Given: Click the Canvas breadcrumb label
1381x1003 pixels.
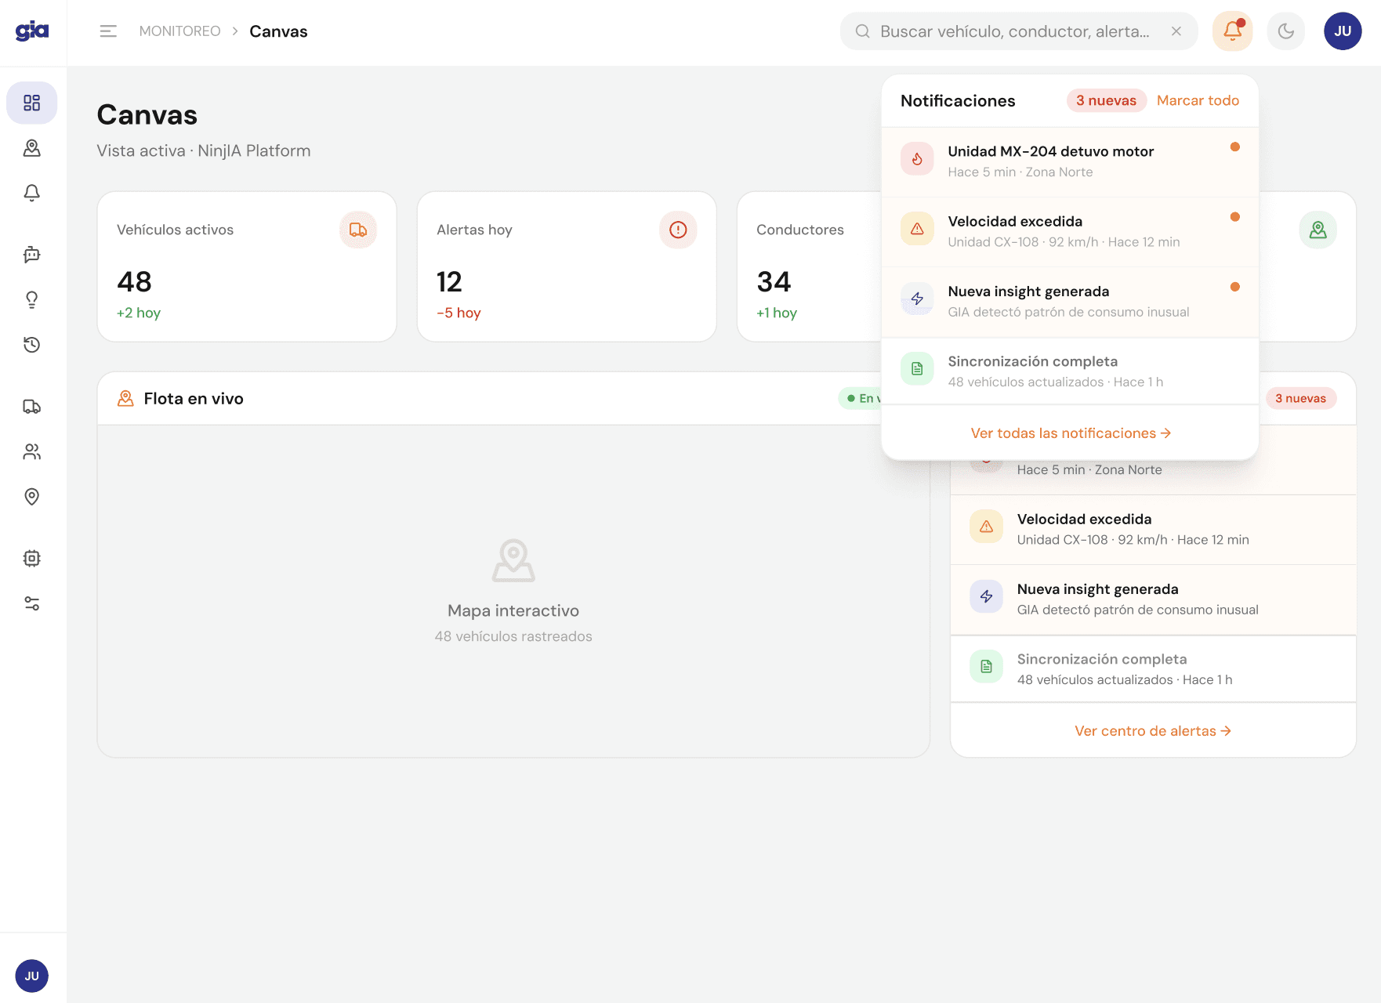Looking at the screenshot, I should (x=278, y=31).
